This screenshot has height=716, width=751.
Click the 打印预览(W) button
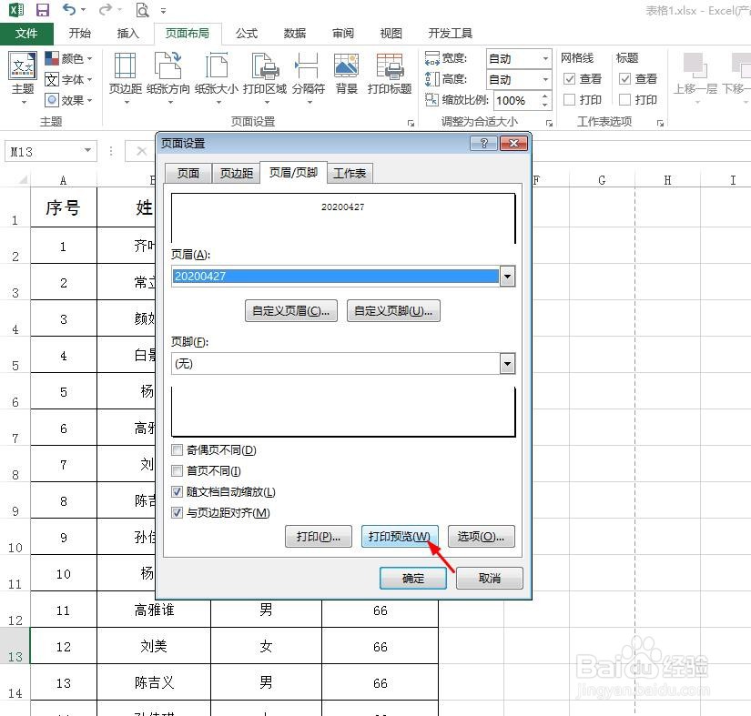click(x=400, y=537)
